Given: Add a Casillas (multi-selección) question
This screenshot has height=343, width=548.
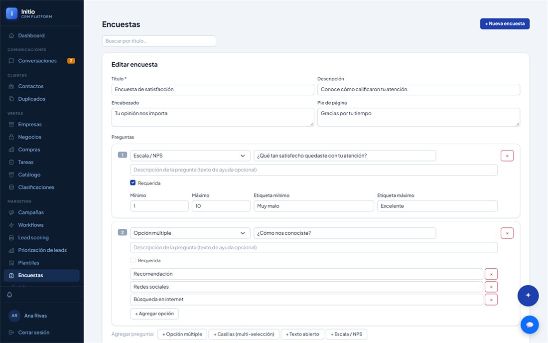Looking at the screenshot, I should pyautogui.click(x=244, y=334).
